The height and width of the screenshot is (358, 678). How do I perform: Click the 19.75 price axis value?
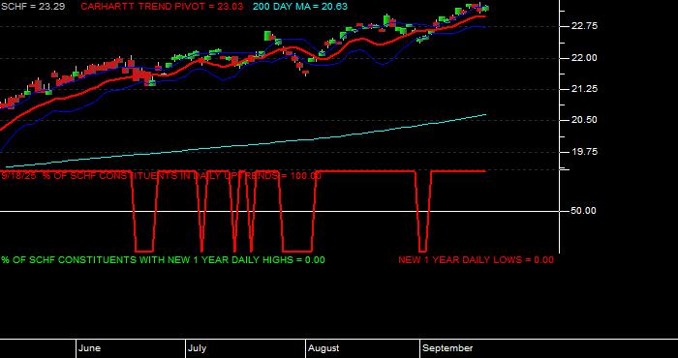585,152
